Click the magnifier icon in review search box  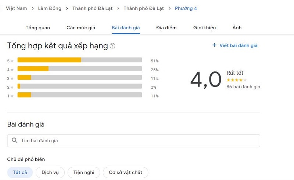coord(15,140)
